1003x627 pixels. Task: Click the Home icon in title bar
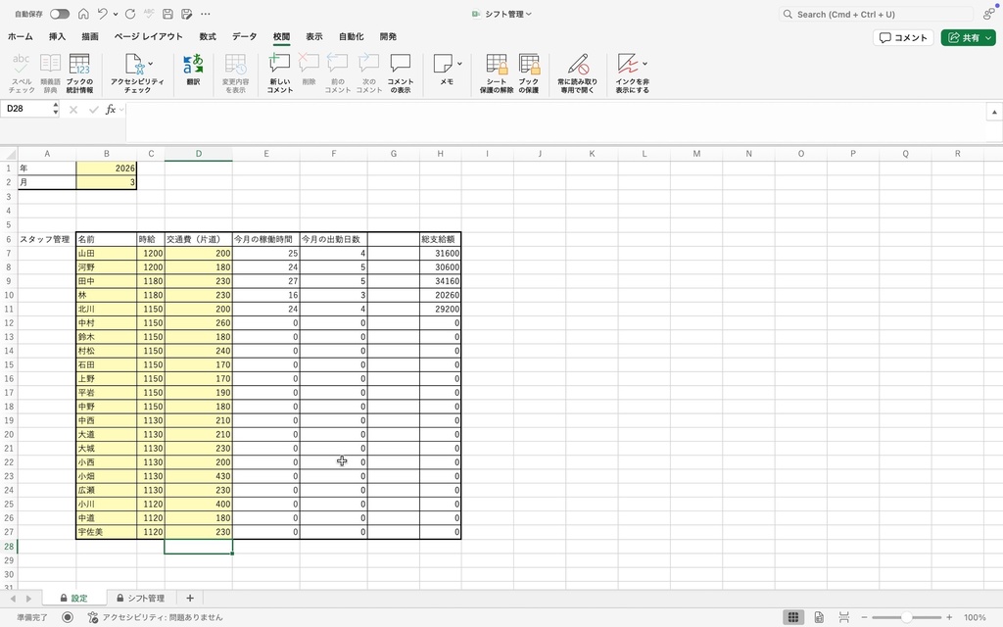[x=83, y=14]
